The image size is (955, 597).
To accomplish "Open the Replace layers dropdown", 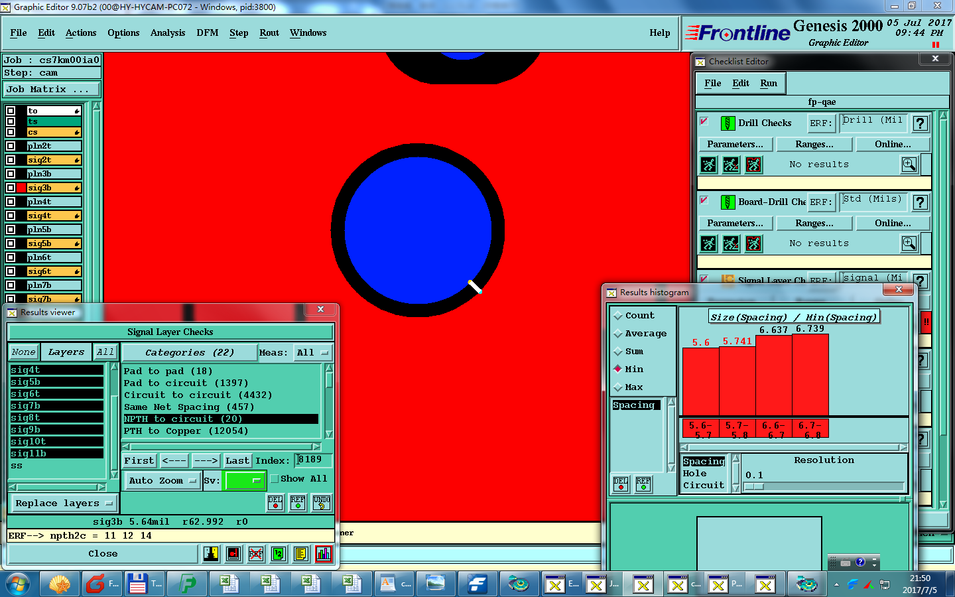I will 64,503.
